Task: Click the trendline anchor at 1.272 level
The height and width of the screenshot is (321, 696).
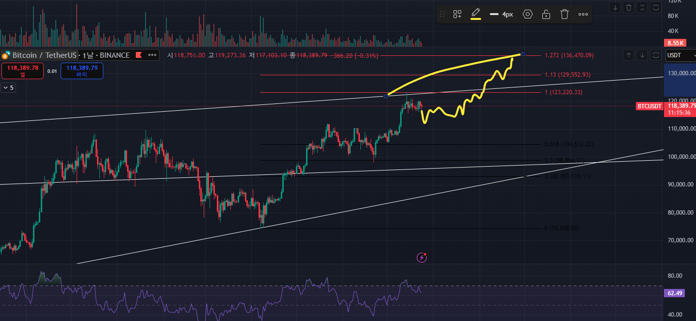Action: point(522,54)
